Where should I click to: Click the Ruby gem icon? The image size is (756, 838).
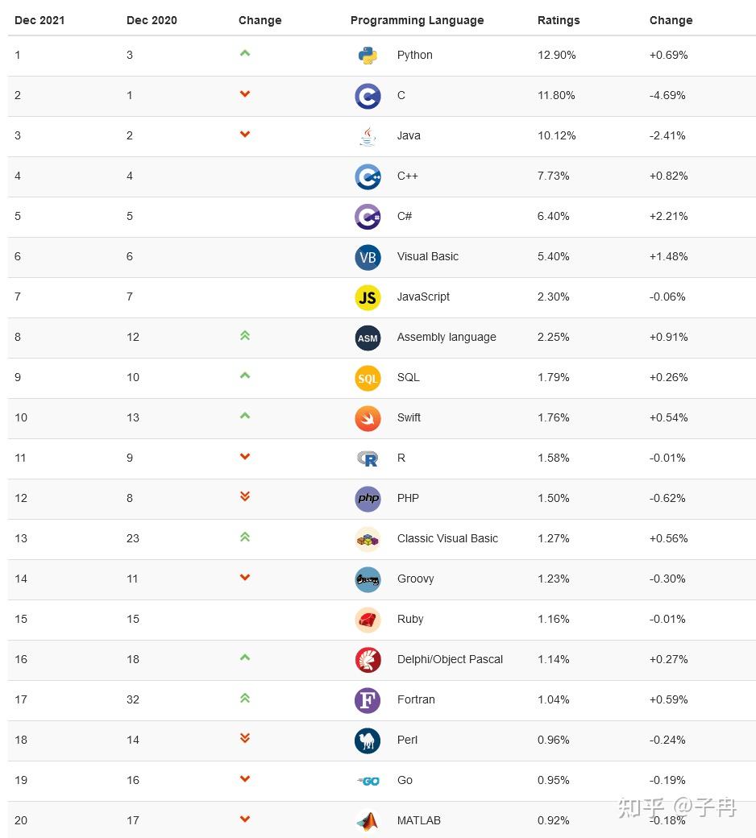pos(368,620)
